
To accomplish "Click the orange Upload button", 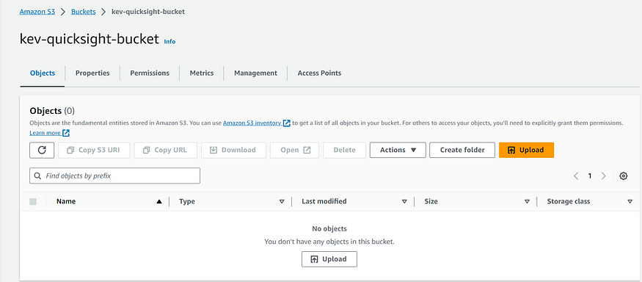I will point(526,150).
